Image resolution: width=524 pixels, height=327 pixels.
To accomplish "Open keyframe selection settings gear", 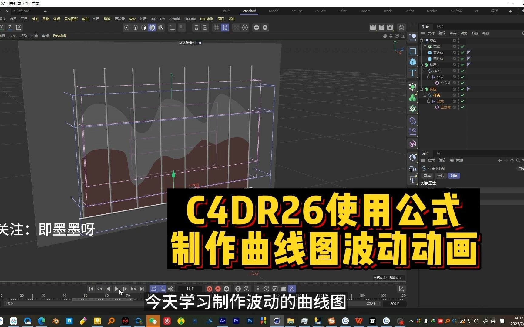I will point(227,289).
